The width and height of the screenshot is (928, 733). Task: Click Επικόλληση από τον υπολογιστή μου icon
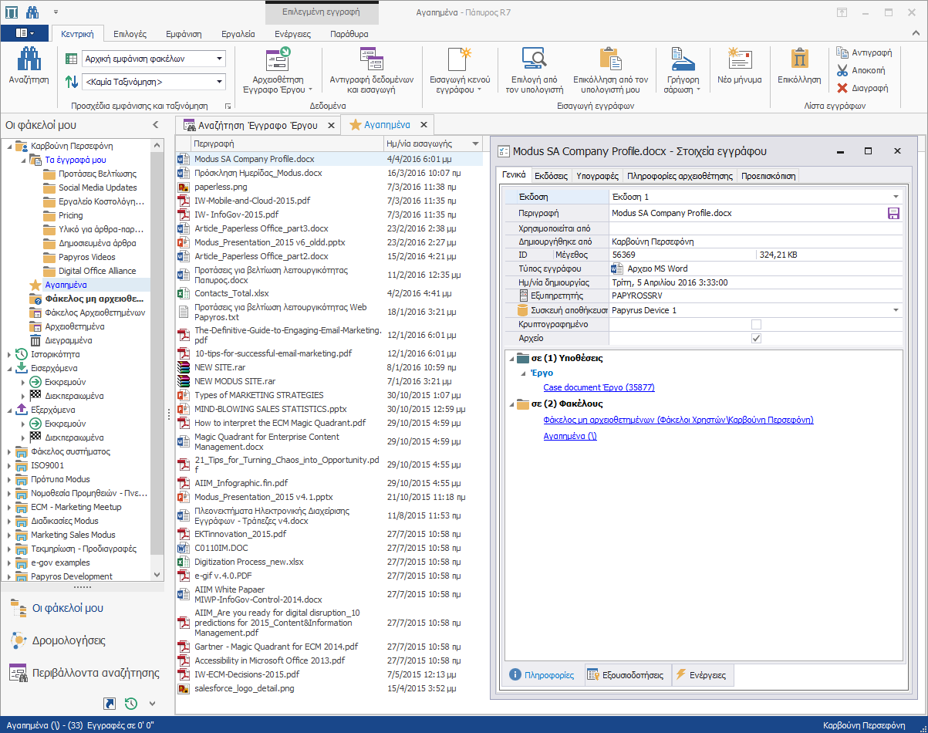coord(610,59)
